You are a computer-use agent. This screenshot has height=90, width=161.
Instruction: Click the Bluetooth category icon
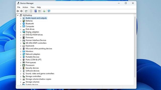pyautogui.click(x=24, y=23)
